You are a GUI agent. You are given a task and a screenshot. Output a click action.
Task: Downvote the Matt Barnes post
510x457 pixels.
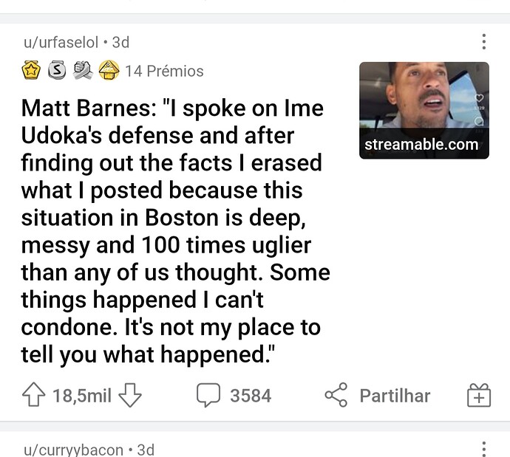(129, 396)
